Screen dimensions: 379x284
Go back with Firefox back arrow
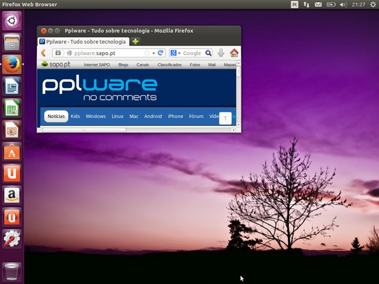pos(43,53)
